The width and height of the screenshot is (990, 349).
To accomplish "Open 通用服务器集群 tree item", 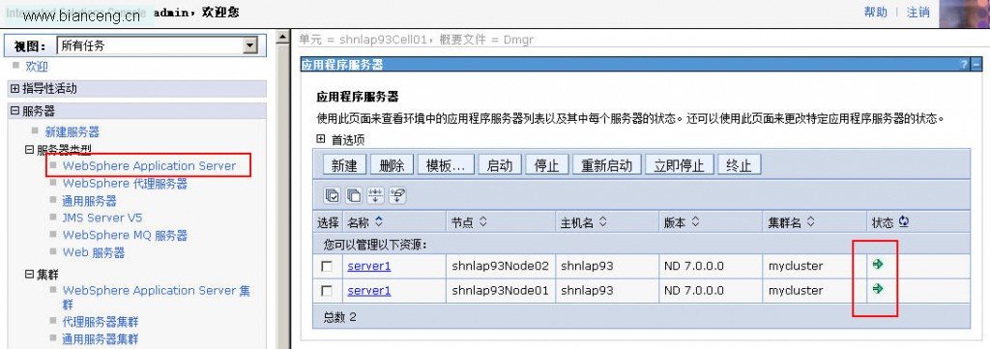I will [101, 339].
